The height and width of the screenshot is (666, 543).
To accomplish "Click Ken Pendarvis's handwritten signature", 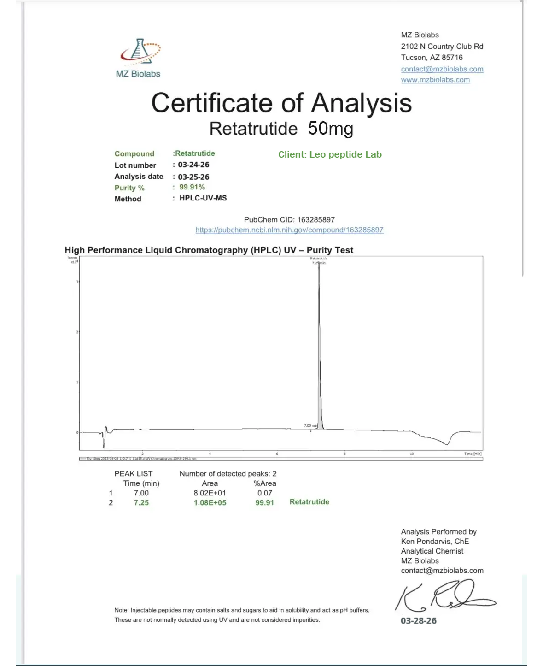I will [x=444, y=597].
